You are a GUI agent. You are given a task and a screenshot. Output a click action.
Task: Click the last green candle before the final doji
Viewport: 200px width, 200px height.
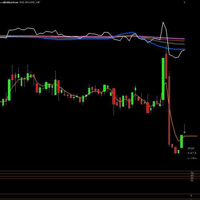(182, 141)
